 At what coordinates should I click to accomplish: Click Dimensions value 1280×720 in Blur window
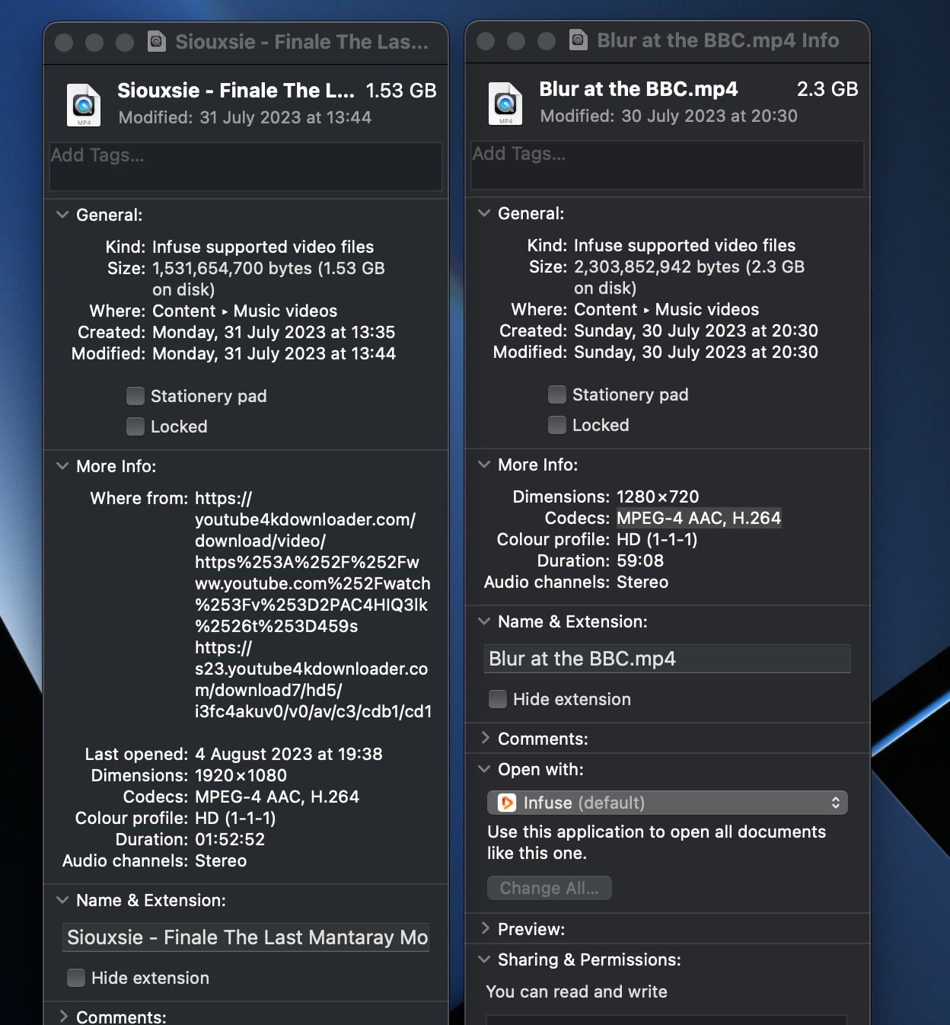coord(658,497)
